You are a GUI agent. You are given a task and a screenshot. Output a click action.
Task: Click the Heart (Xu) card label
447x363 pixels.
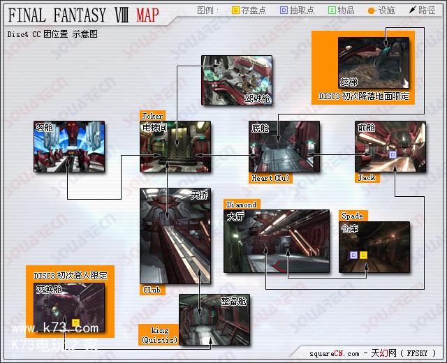270,178
